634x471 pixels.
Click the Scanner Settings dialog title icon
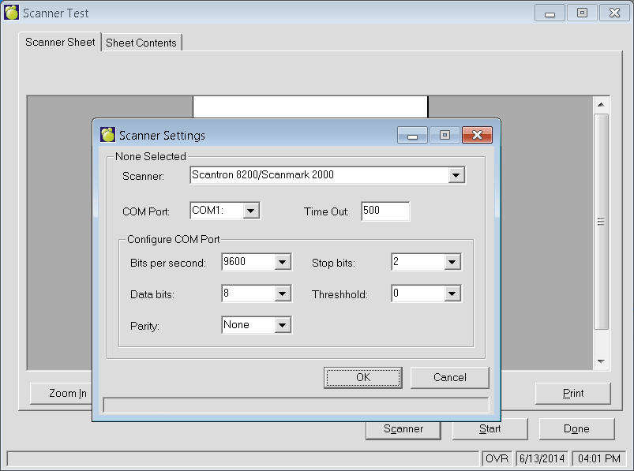pos(108,135)
